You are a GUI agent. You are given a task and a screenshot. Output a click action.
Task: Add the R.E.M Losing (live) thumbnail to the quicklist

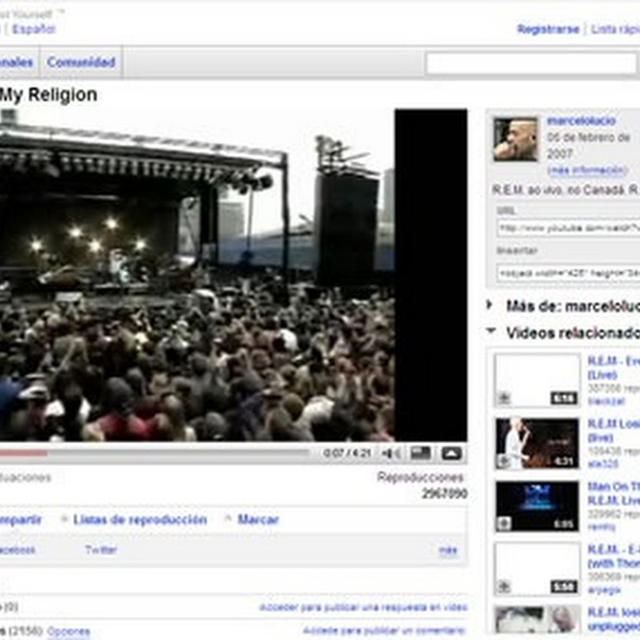pyautogui.click(x=504, y=461)
